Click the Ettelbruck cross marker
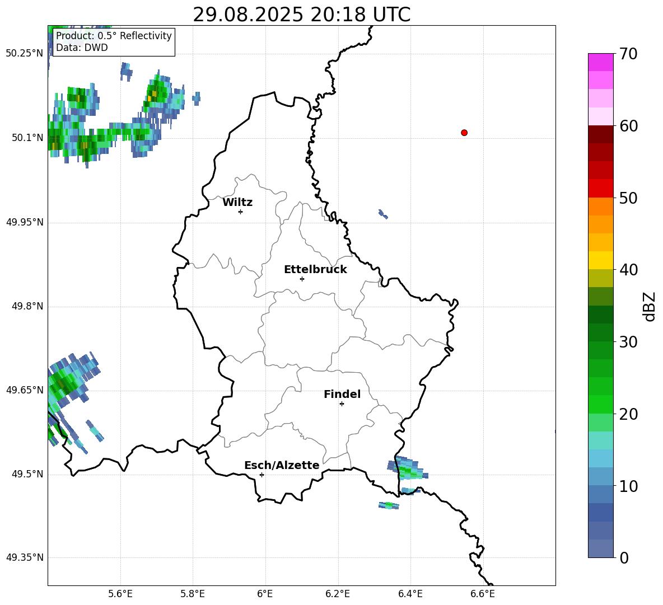The height and width of the screenshot is (605, 663). tap(302, 279)
